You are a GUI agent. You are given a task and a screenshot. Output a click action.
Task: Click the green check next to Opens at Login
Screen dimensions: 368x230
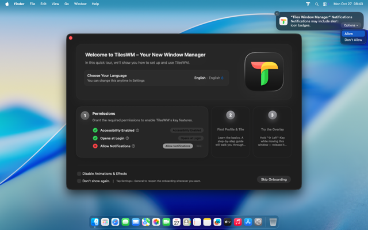click(95, 138)
